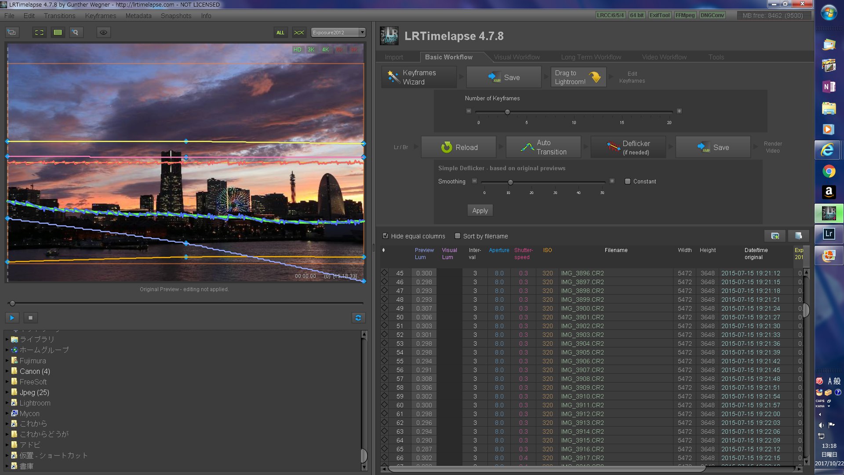
Task: Click the Smoothing slider handle
Action: tap(510, 182)
